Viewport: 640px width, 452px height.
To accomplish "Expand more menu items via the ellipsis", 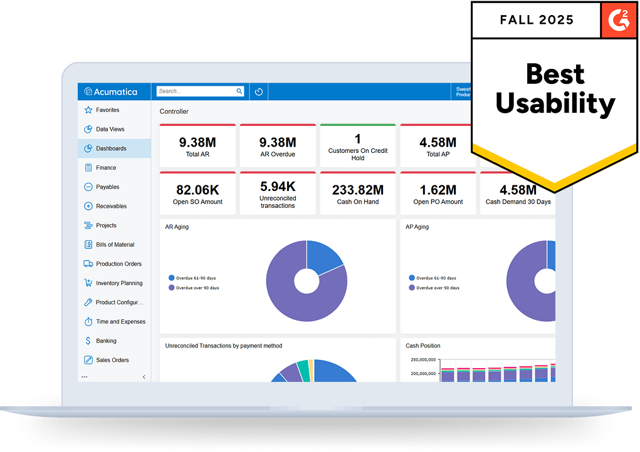I will click(85, 377).
